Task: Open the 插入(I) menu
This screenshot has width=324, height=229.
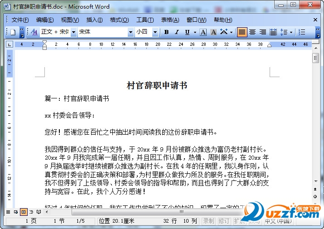Action: [x=94, y=20]
